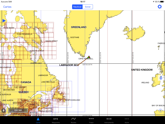Screen dimensions: 165x124
Task: Tap the blue play arrow on the map
Action: [x=4, y=20]
